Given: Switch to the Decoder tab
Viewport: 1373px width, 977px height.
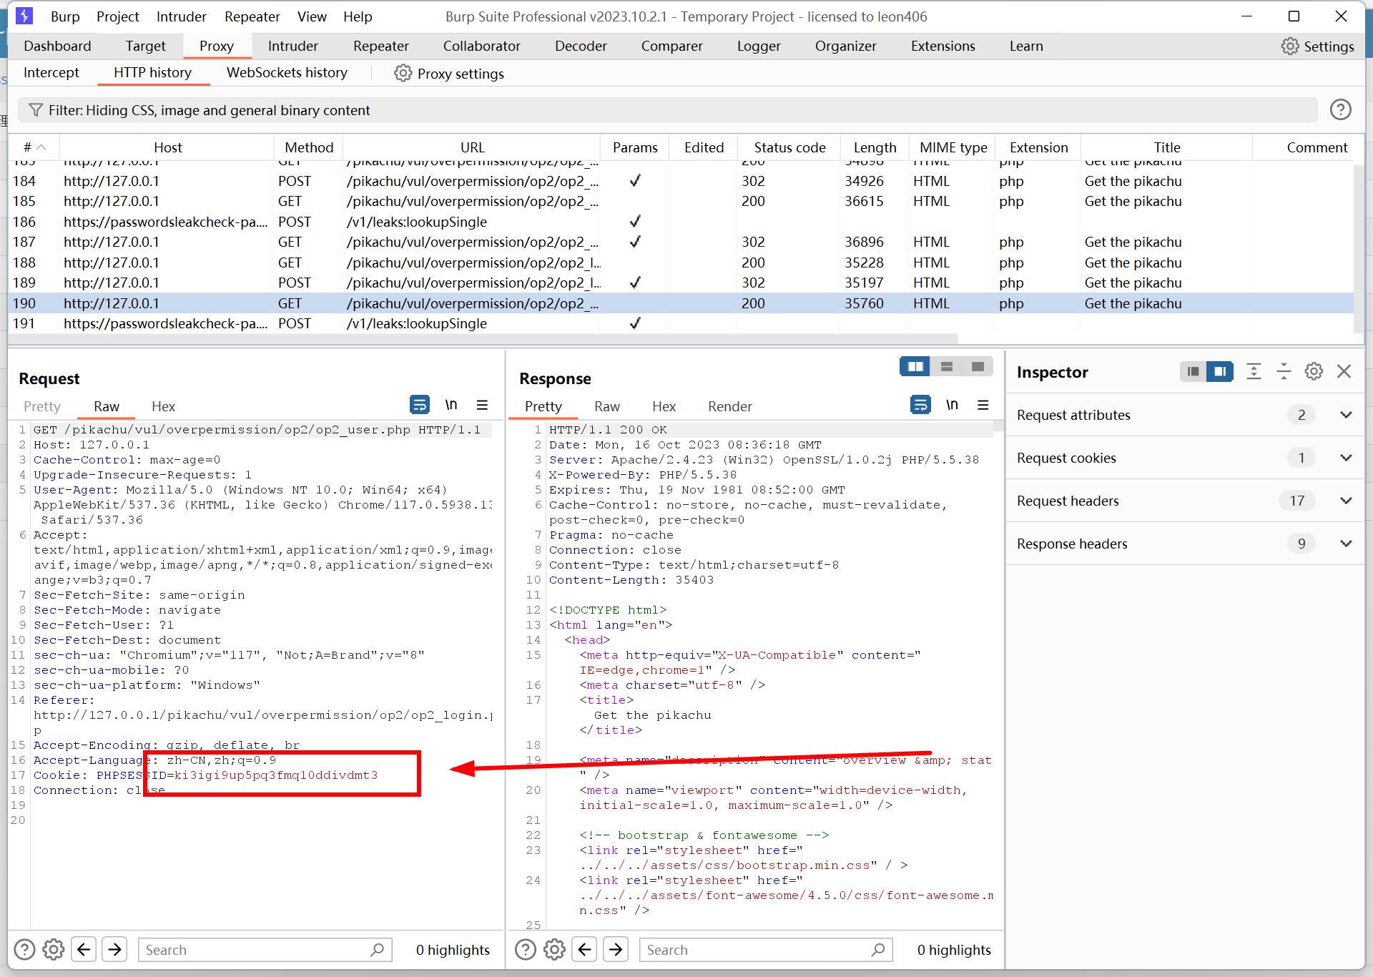Looking at the screenshot, I should 581,46.
